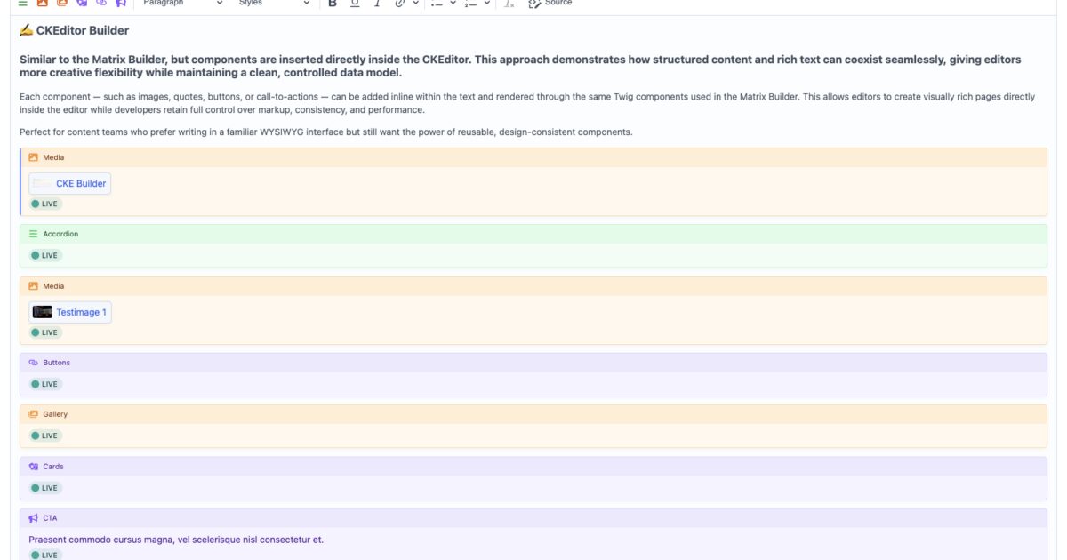Apply bulleted list formatting
The height and width of the screenshot is (560, 1067).
437,3
